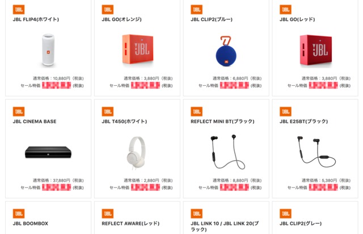Click the JBL logo above REFLECT MINI BT
The width and height of the screenshot is (363, 234).
click(x=197, y=111)
